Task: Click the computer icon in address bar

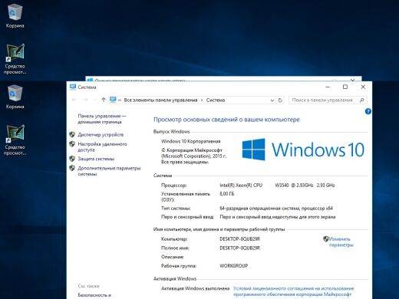Action: (113, 100)
